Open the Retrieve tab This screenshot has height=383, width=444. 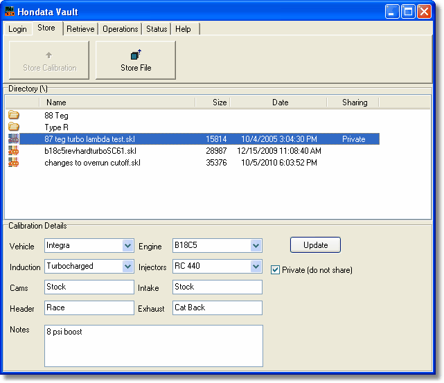click(80, 29)
